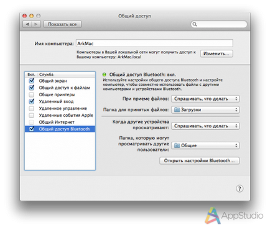Select the Общий экран row label
Screen dimensions: 270x228
[53, 81]
